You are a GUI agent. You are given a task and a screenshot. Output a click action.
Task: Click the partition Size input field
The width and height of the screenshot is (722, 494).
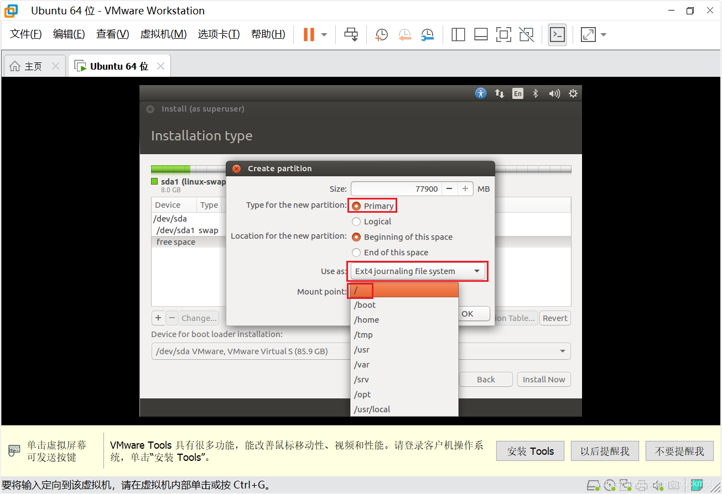pyautogui.click(x=396, y=189)
